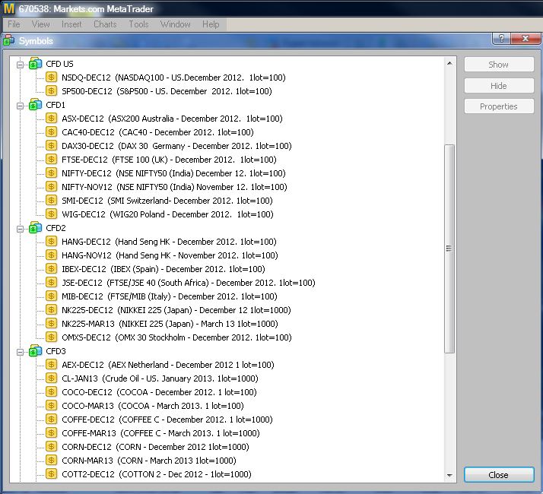Viewport: 543px width, 494px height.
Task: Collapse the CFD US tree group
Action: 20,65
